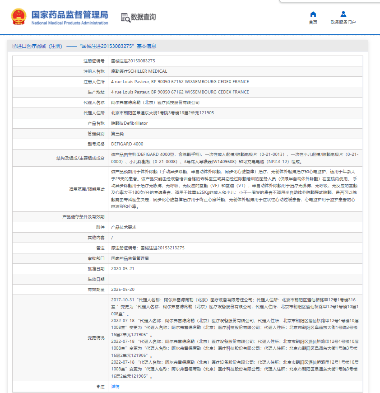Image resolution: width=380 pixels, height=393 pixels.
Task: Select 除颤仪Defibrillator product name
Action: [x=130, y=123]
